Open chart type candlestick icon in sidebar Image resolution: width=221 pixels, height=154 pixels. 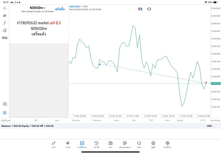(x=5, y=16)
